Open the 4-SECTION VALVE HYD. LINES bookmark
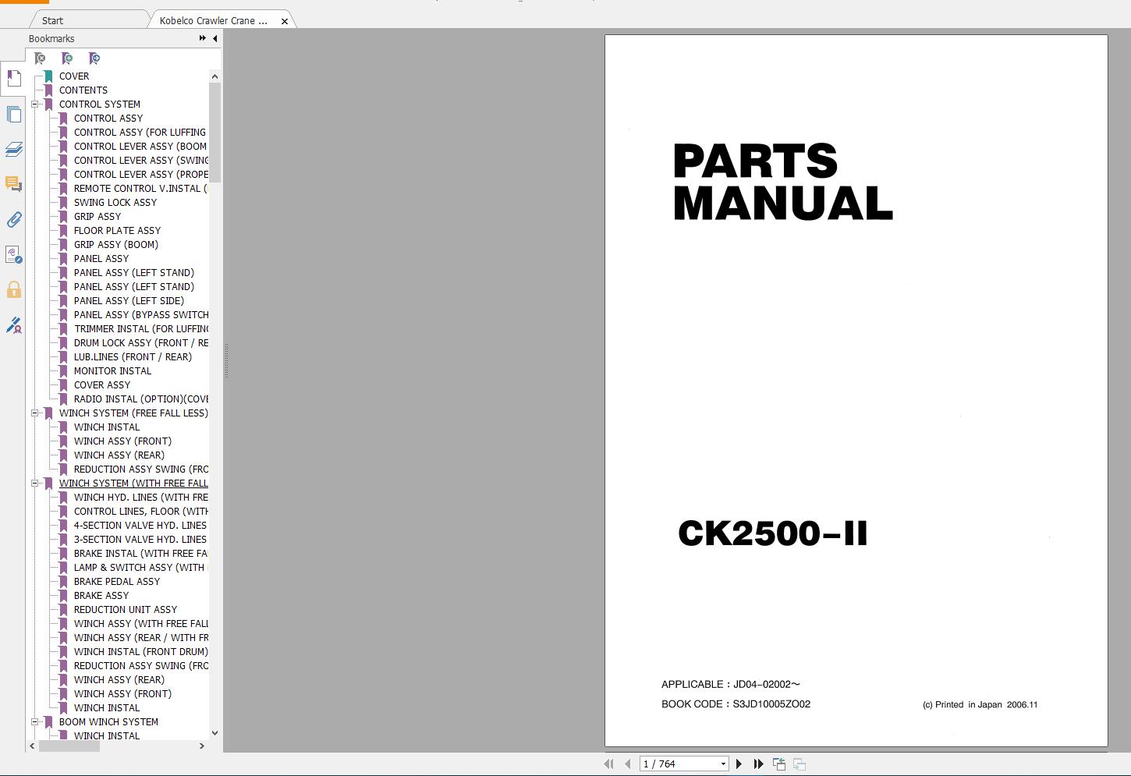 [x=140, y=526]
